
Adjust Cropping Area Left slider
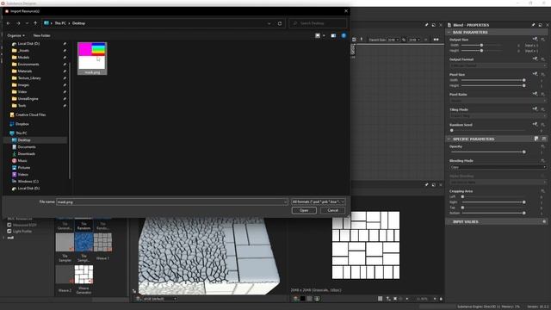pyautogui.click(x=463, y=197)
